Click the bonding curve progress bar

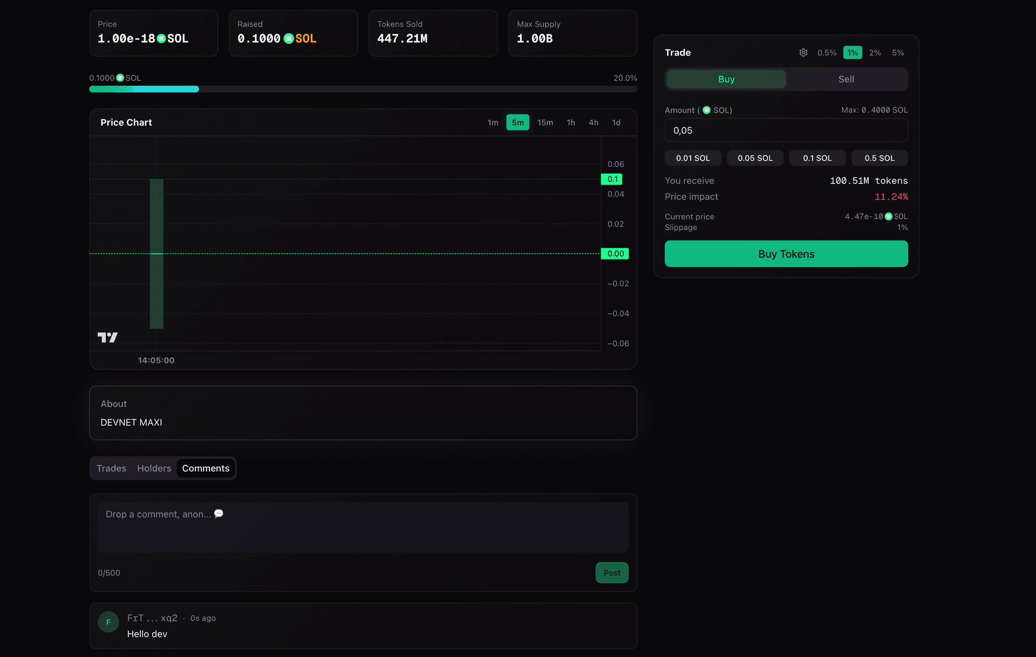(x=363, y=89)
